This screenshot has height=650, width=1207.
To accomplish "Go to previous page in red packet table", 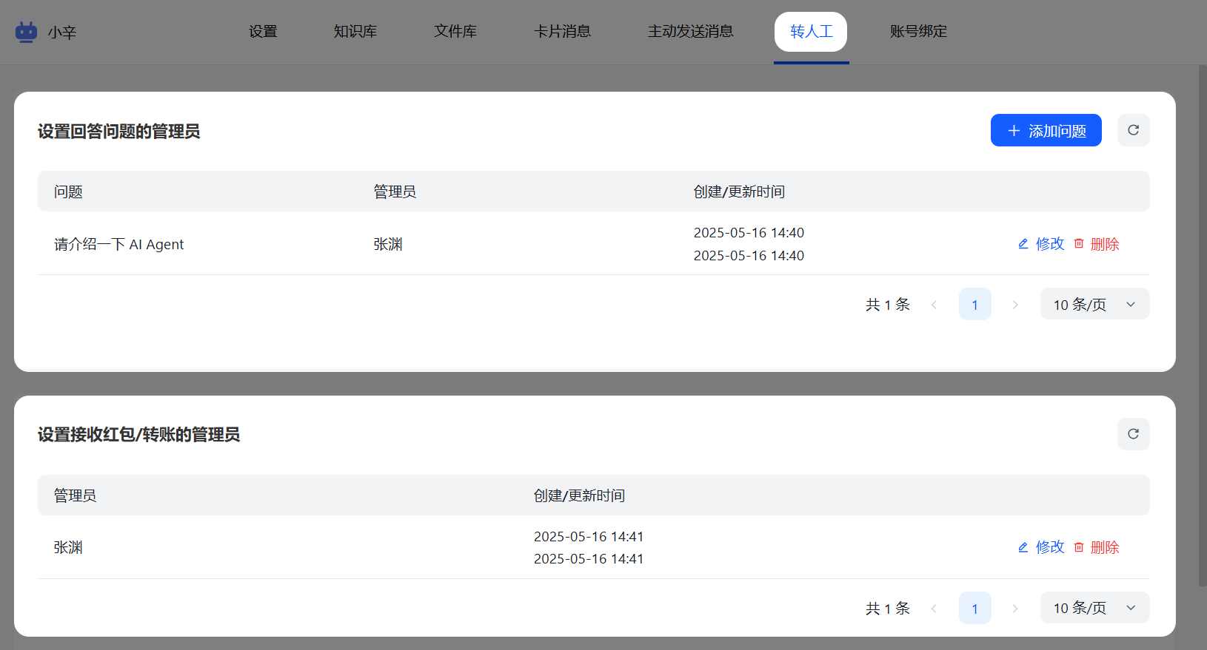I will 934,609.
